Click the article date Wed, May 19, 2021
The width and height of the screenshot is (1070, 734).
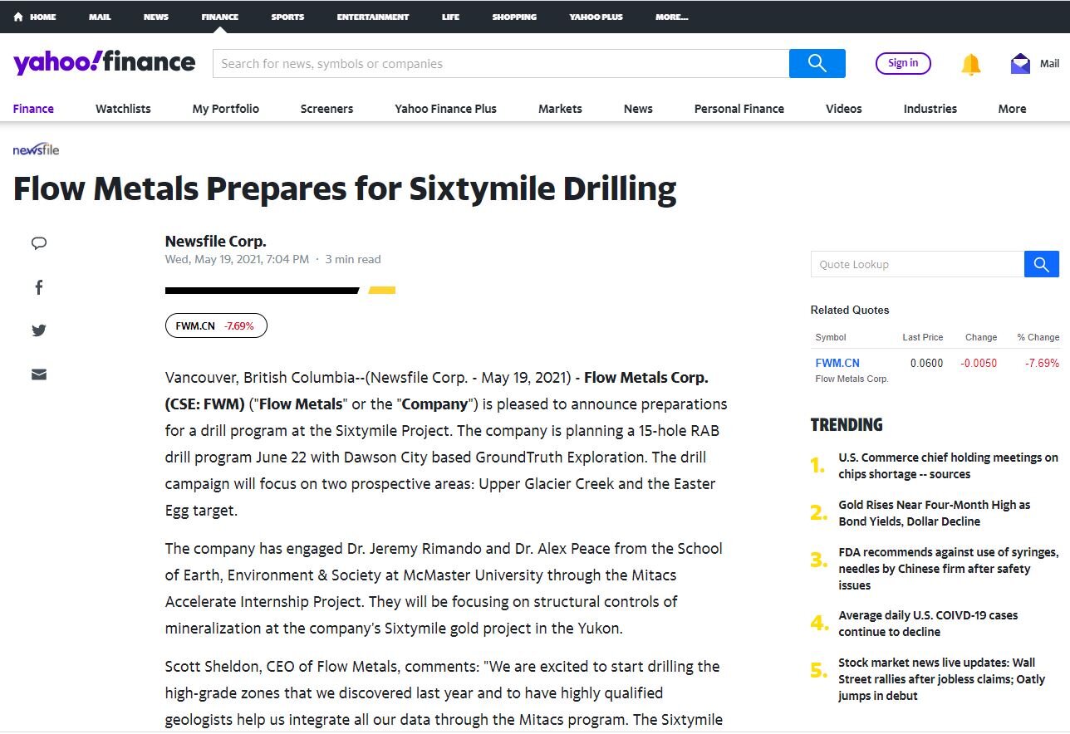237,259
